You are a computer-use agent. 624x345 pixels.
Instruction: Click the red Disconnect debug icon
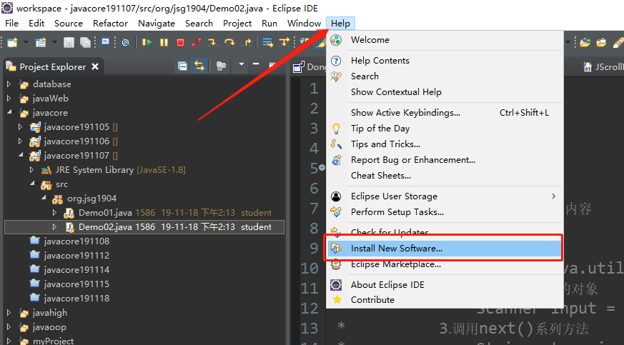coord(197,42)
